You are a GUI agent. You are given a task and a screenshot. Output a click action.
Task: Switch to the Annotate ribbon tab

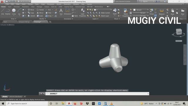pos(16,7)
